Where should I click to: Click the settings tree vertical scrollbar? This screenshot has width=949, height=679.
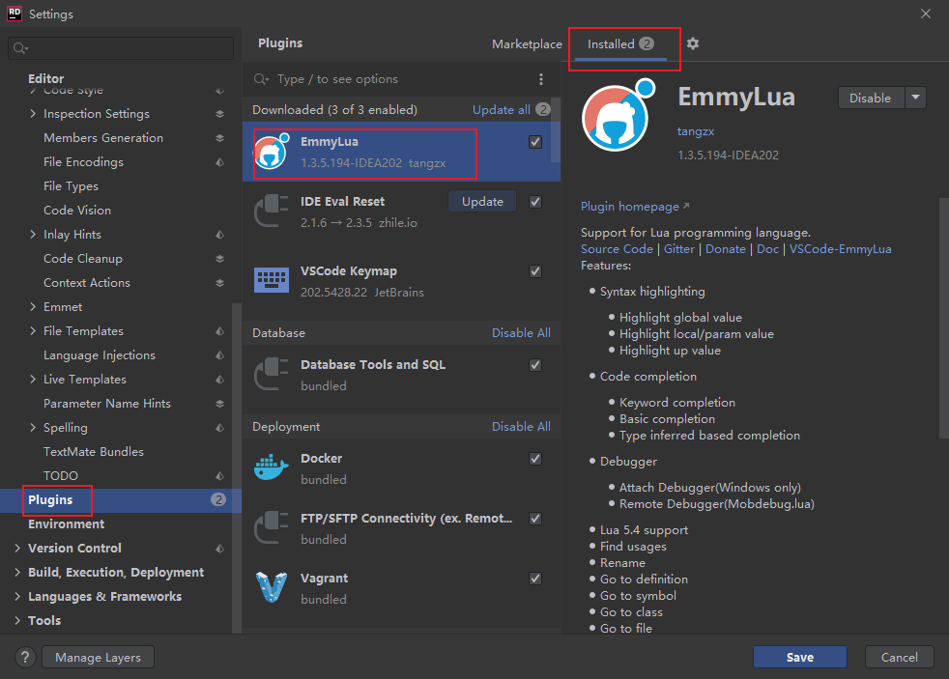(237, 467)
